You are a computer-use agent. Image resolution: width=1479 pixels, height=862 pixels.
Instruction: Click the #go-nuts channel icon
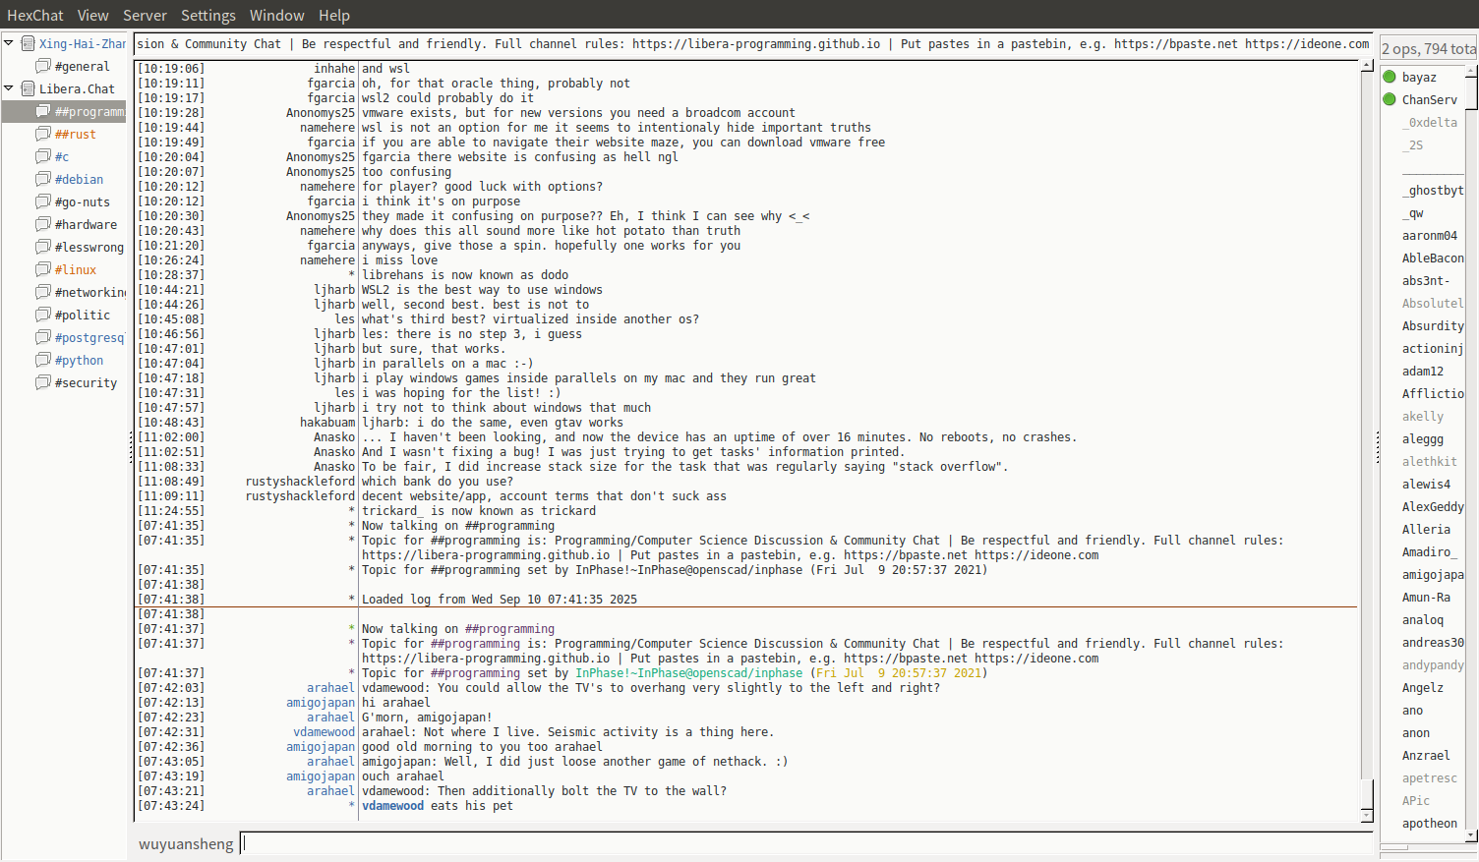click(43, 201)
